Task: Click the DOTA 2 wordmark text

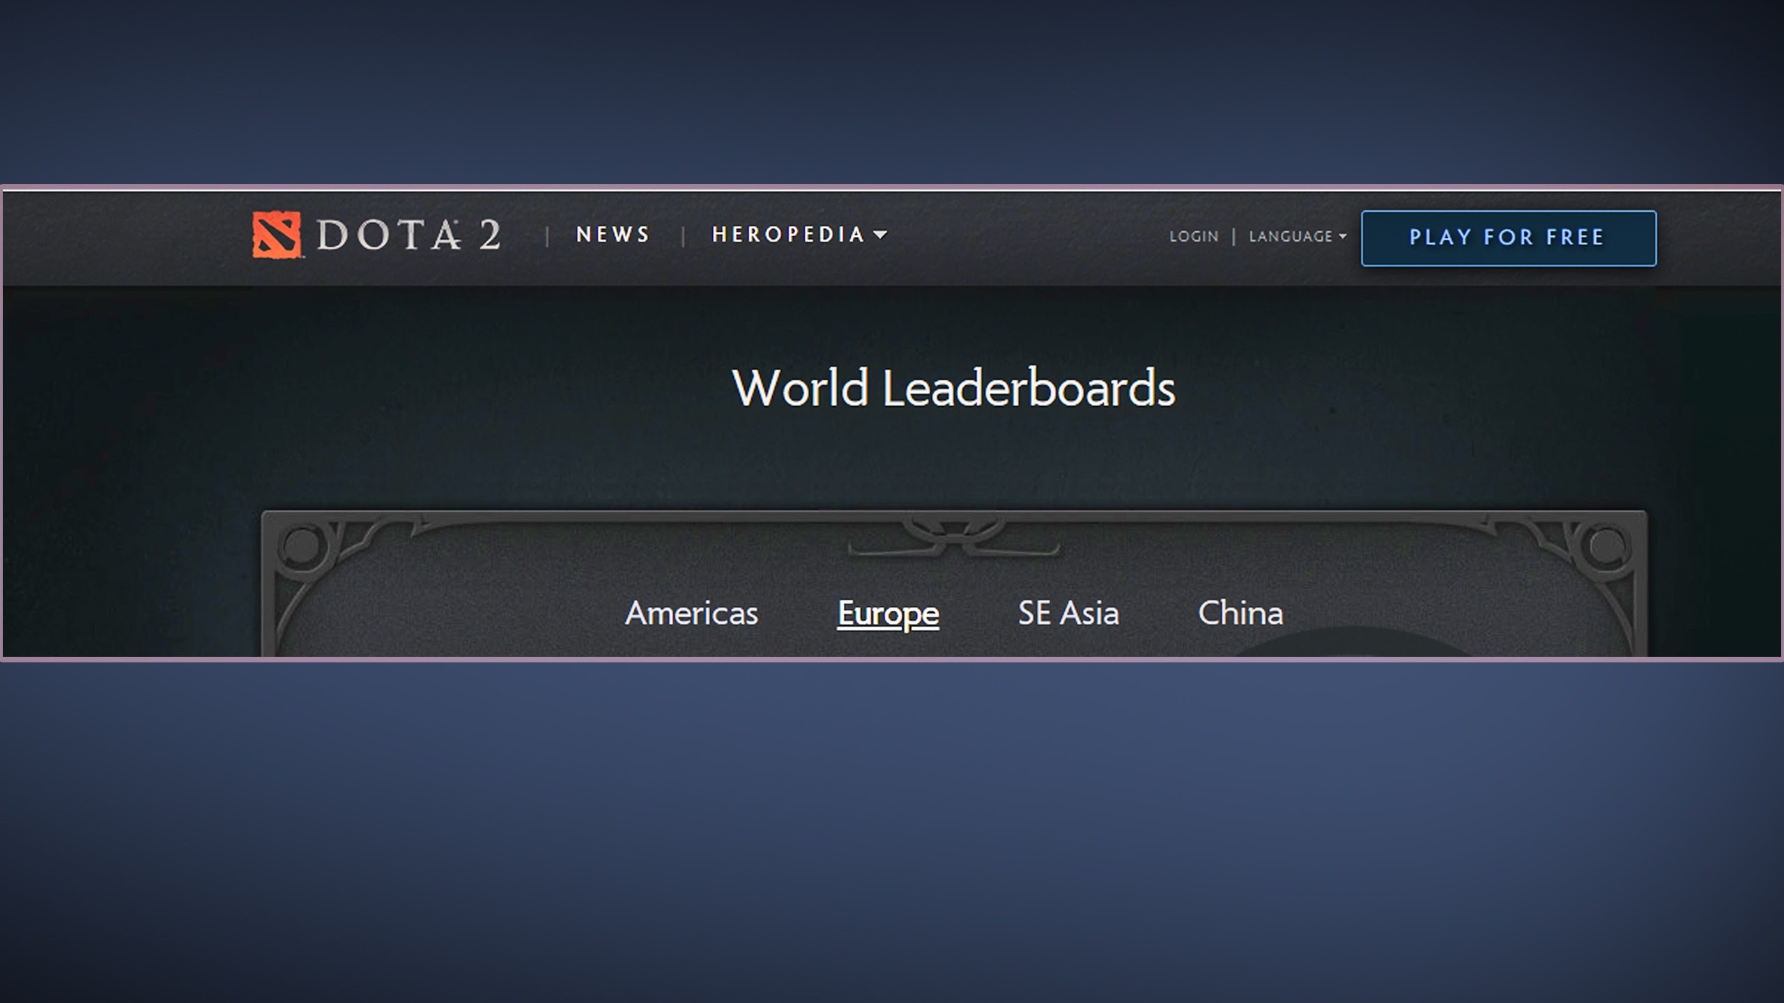Action: click(409, 235)
